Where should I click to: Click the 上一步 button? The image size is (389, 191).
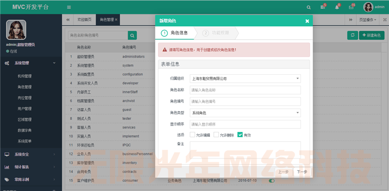[x=283, y=172]
